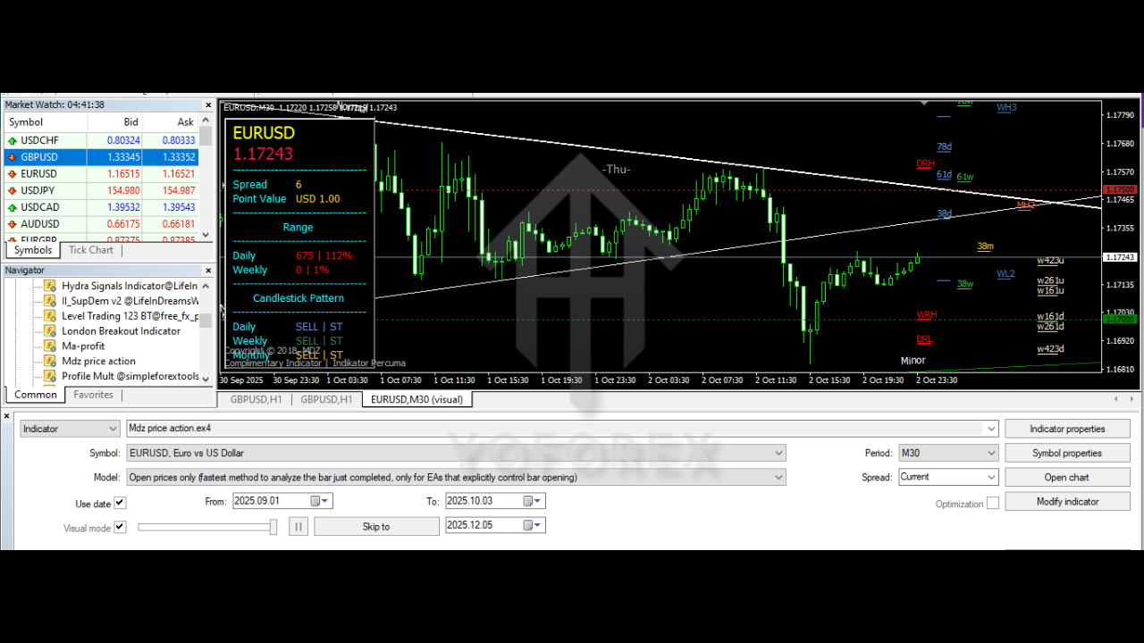Open the Model dropdown list
The image size is (1144, 643).
(777, 477)
